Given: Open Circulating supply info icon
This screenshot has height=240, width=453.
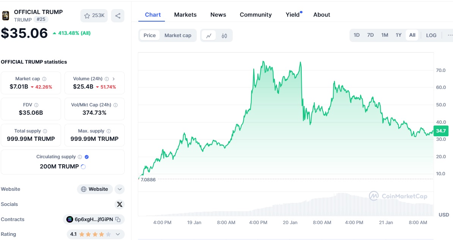Looking at the screenshot, I should click(x=80, y=157).
